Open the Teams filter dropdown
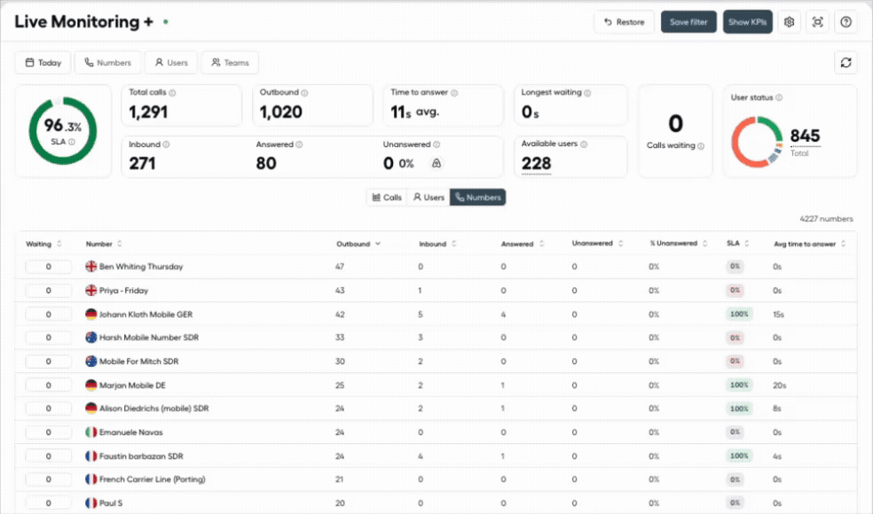 (230, 62)
